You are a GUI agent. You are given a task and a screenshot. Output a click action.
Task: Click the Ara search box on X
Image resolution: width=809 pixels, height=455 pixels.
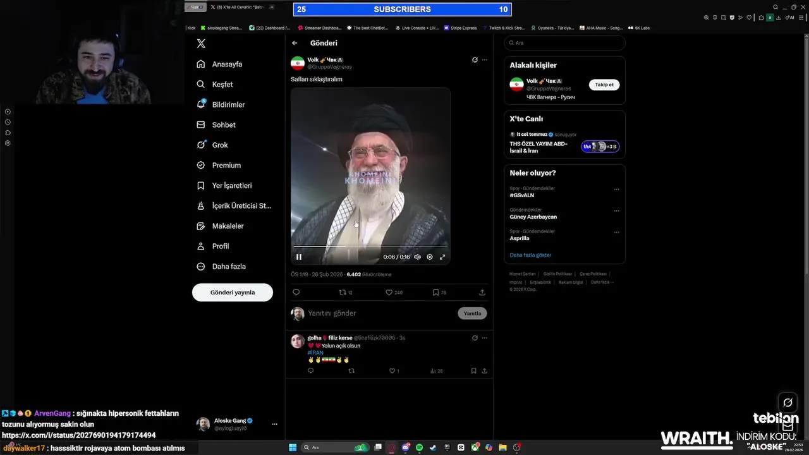[564, 43]
